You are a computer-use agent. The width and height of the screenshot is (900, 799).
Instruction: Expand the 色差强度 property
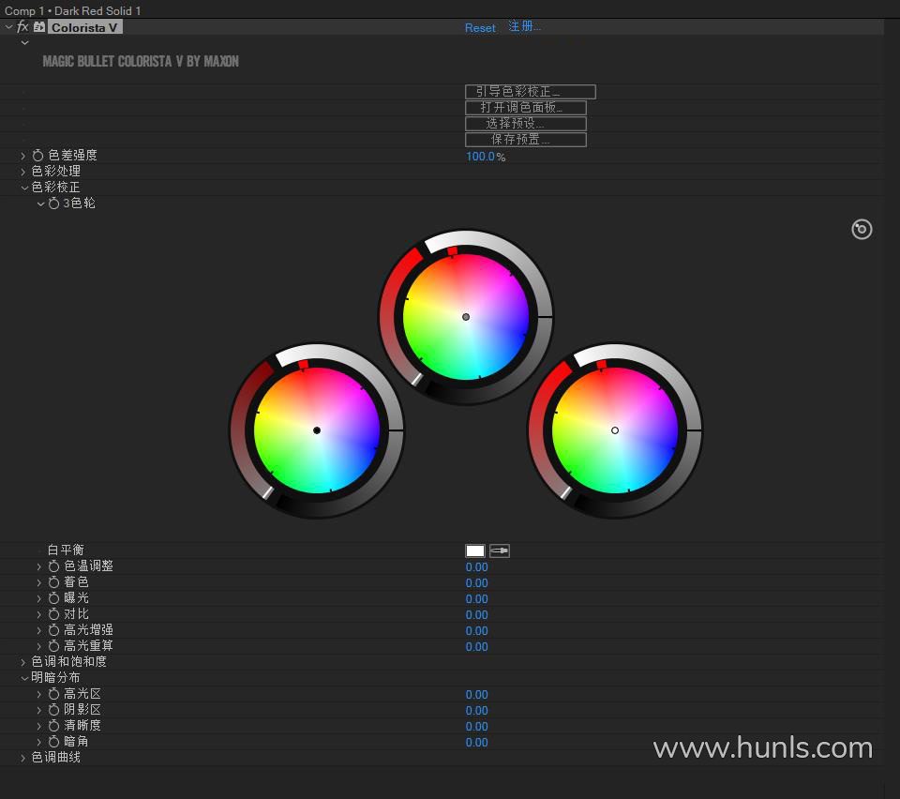point(22,156)
